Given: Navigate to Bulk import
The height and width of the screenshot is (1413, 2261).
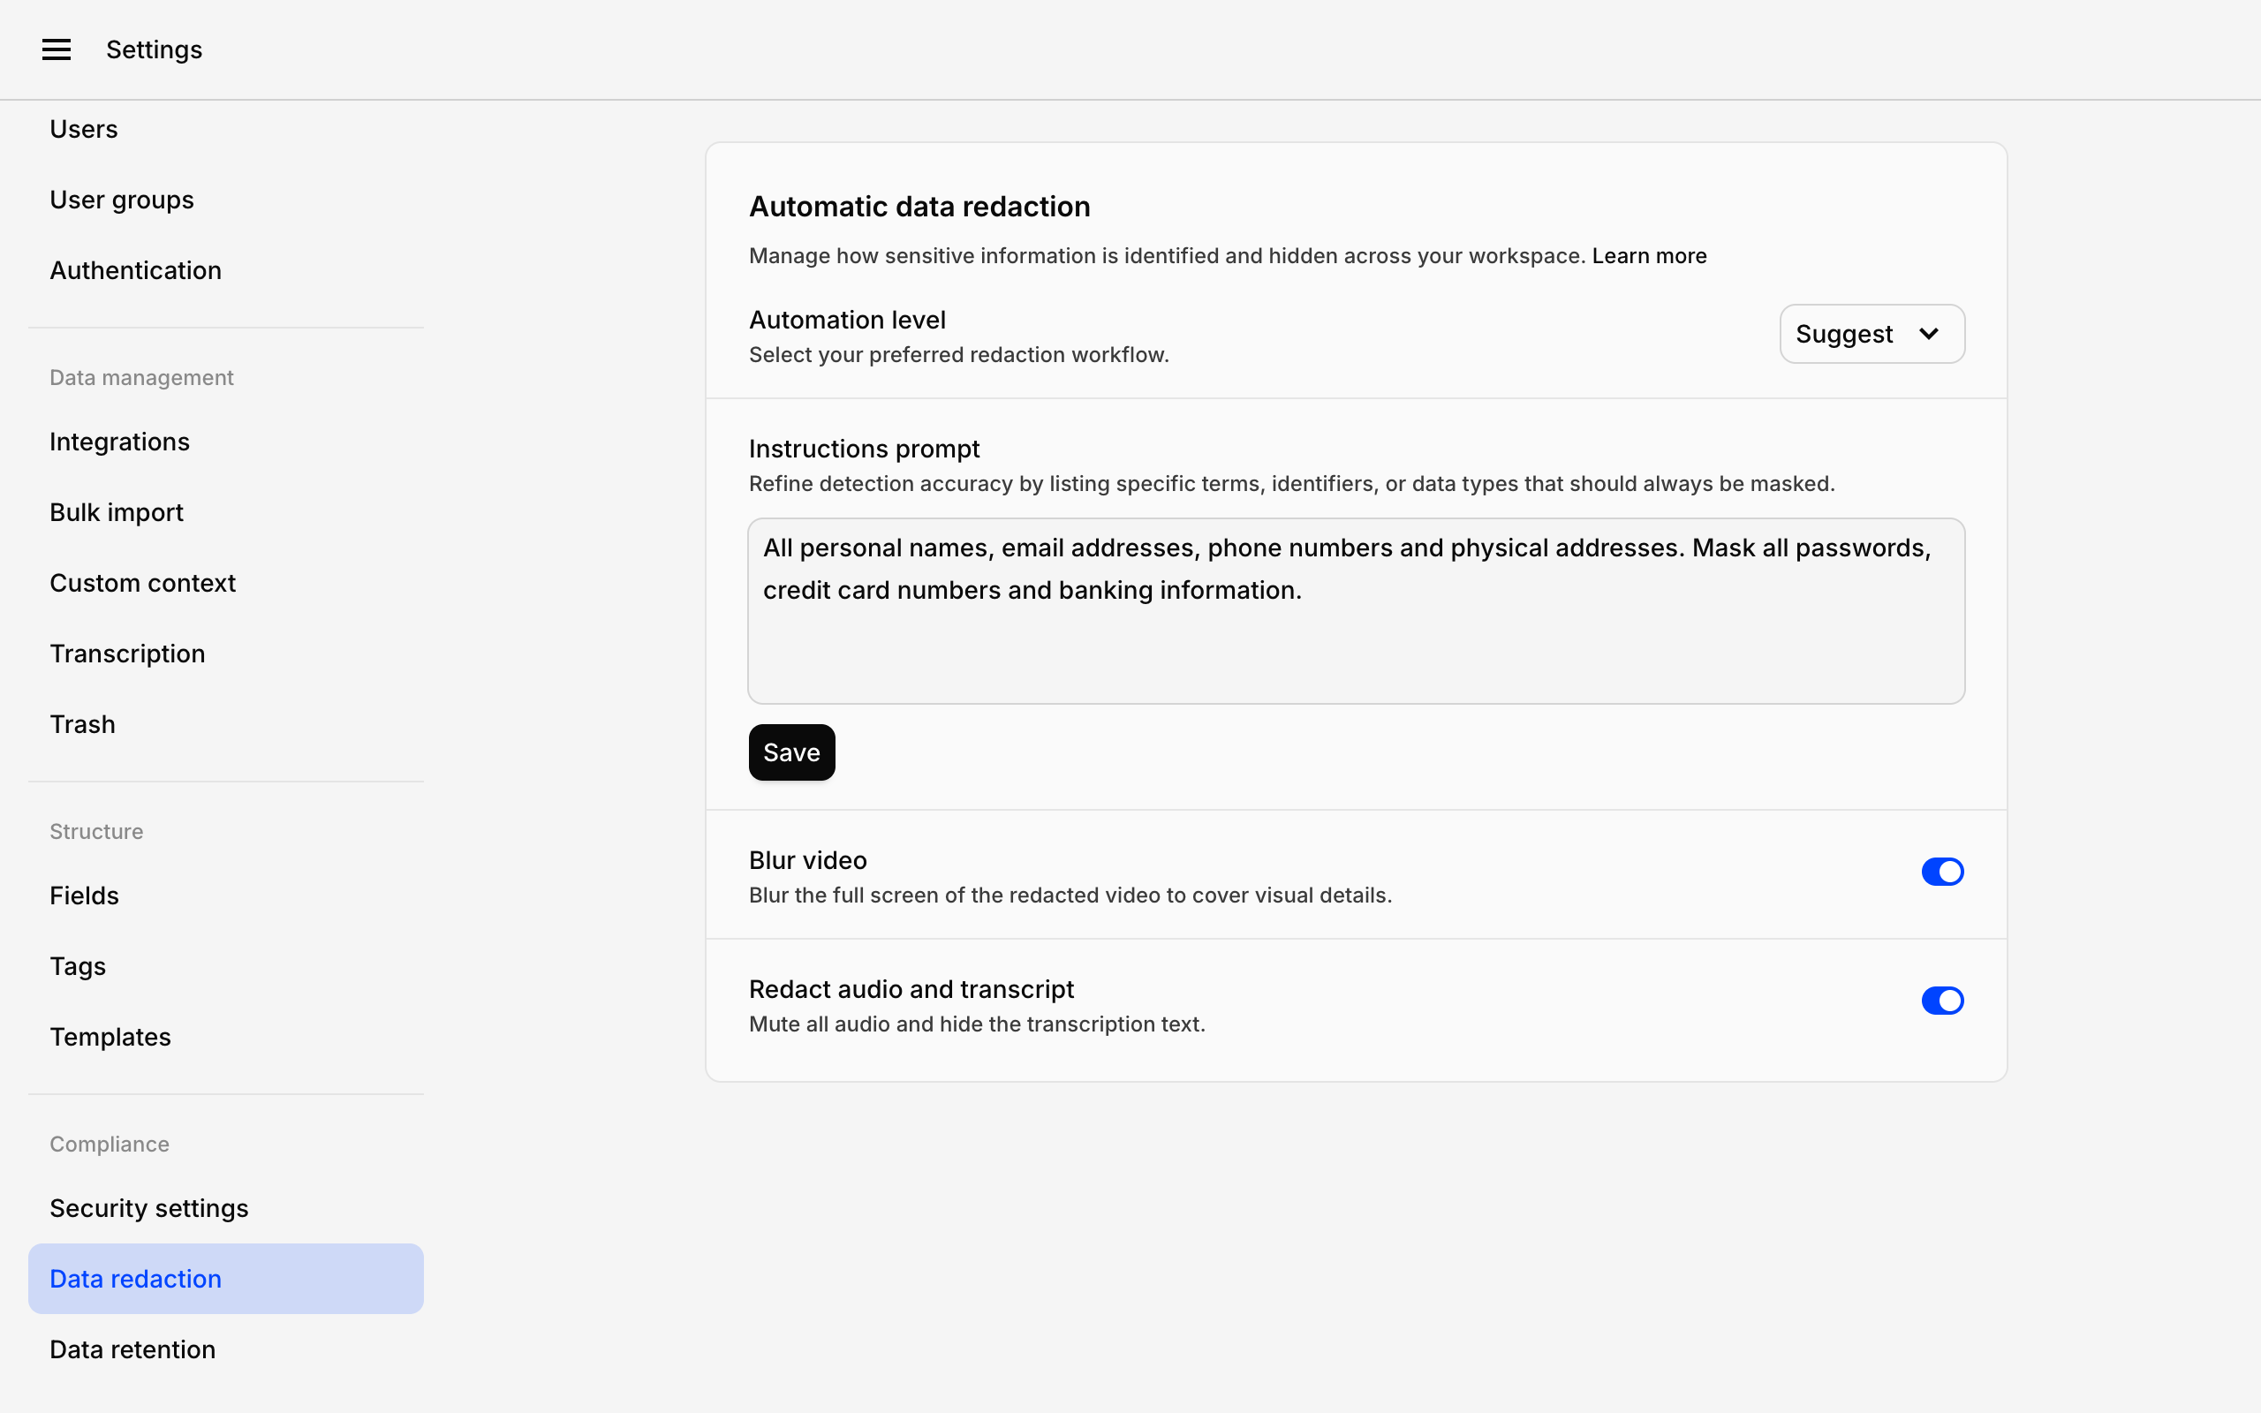Looking at the screenshot, I should (x=116, y=511).
